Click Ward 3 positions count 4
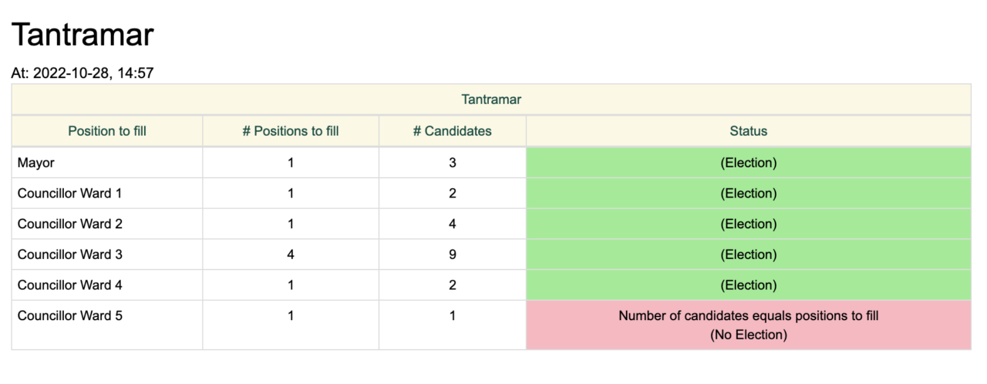Viewport: 987px width, 384px height. tap(291, 254)
